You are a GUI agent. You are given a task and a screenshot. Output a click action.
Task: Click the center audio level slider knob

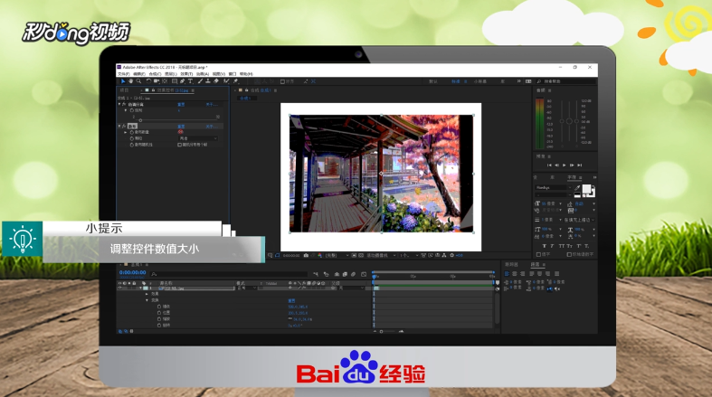569,121
